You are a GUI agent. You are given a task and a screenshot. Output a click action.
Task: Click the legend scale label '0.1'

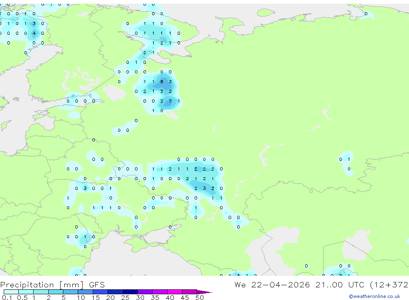[x=7, y=298]
